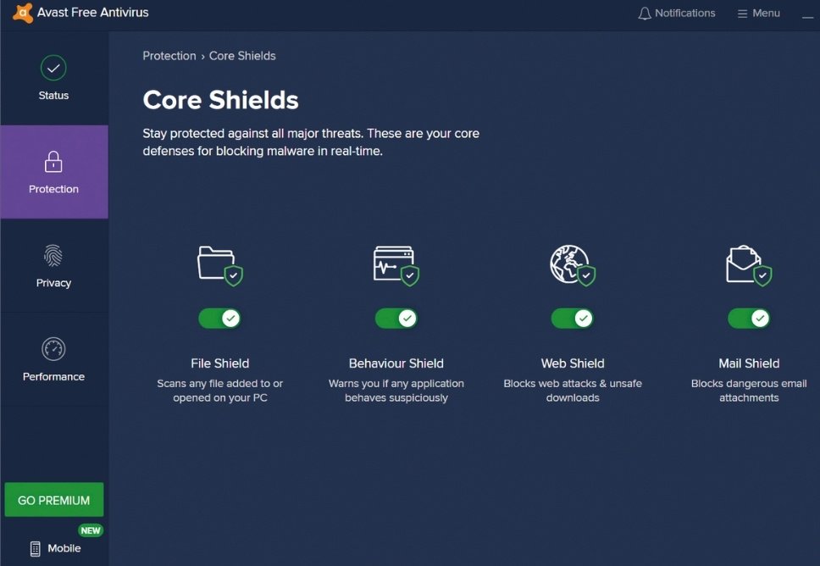Minimize the Avast window
This screenshot has height=566, width=820.
click(x=807, y=14)
